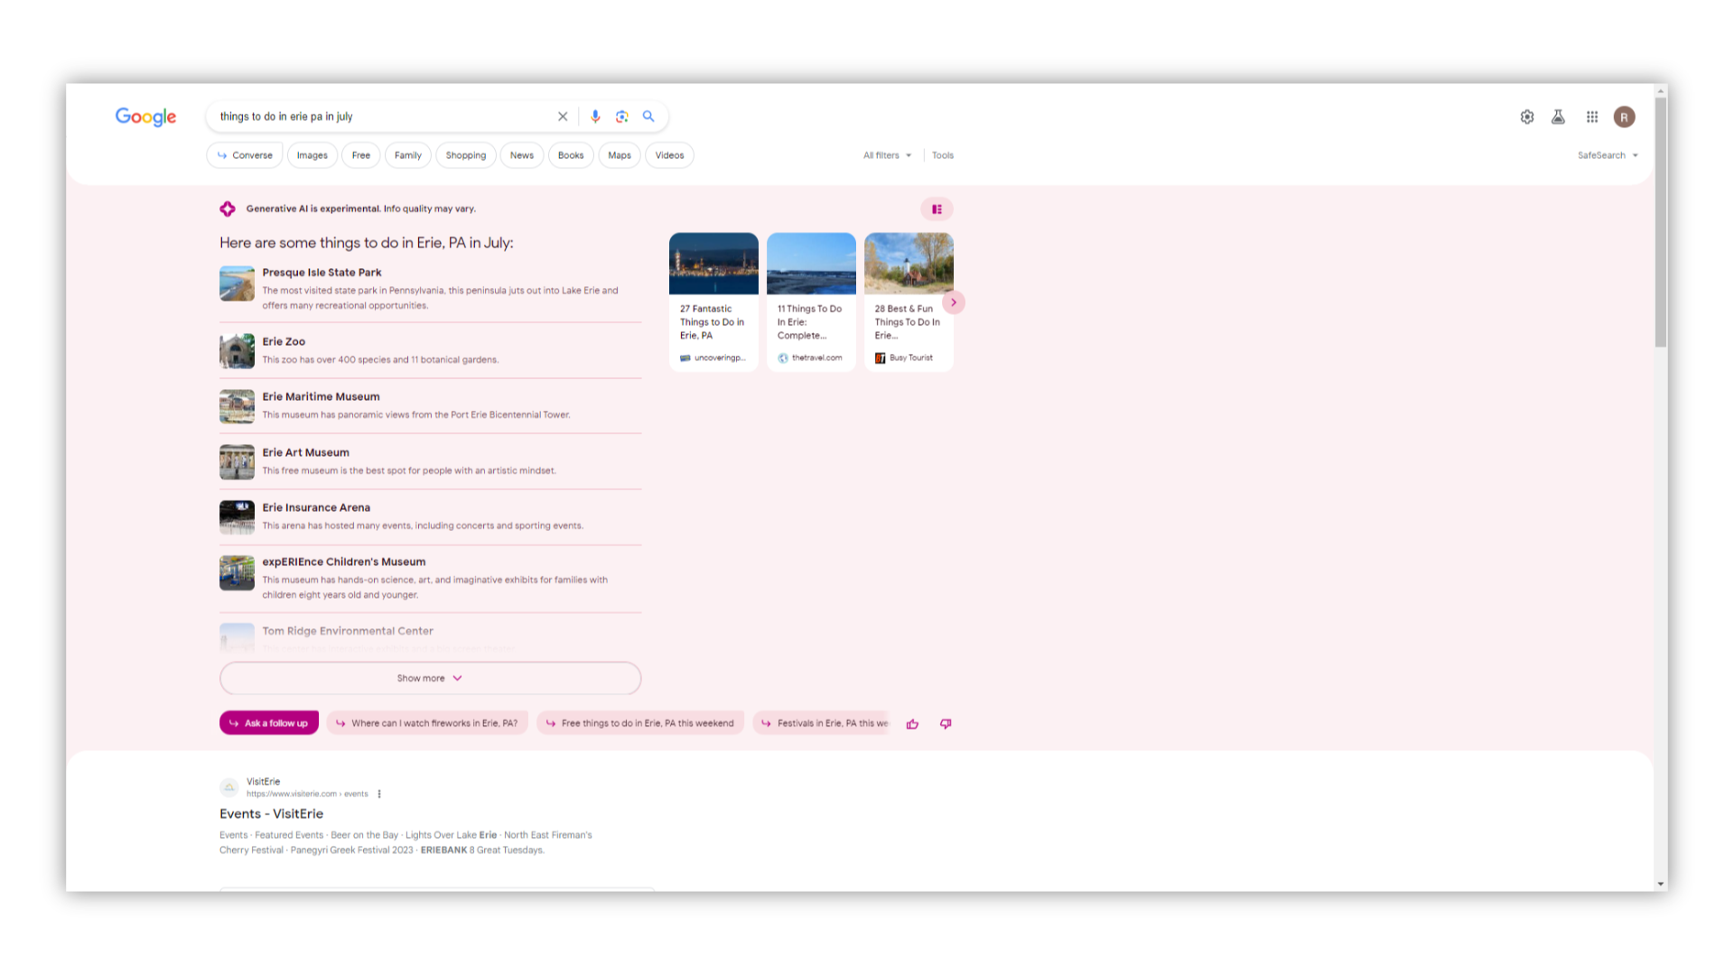Open the Presque Isle State Park thumbnail
The image size is (1734, 975).
point(237,283)
